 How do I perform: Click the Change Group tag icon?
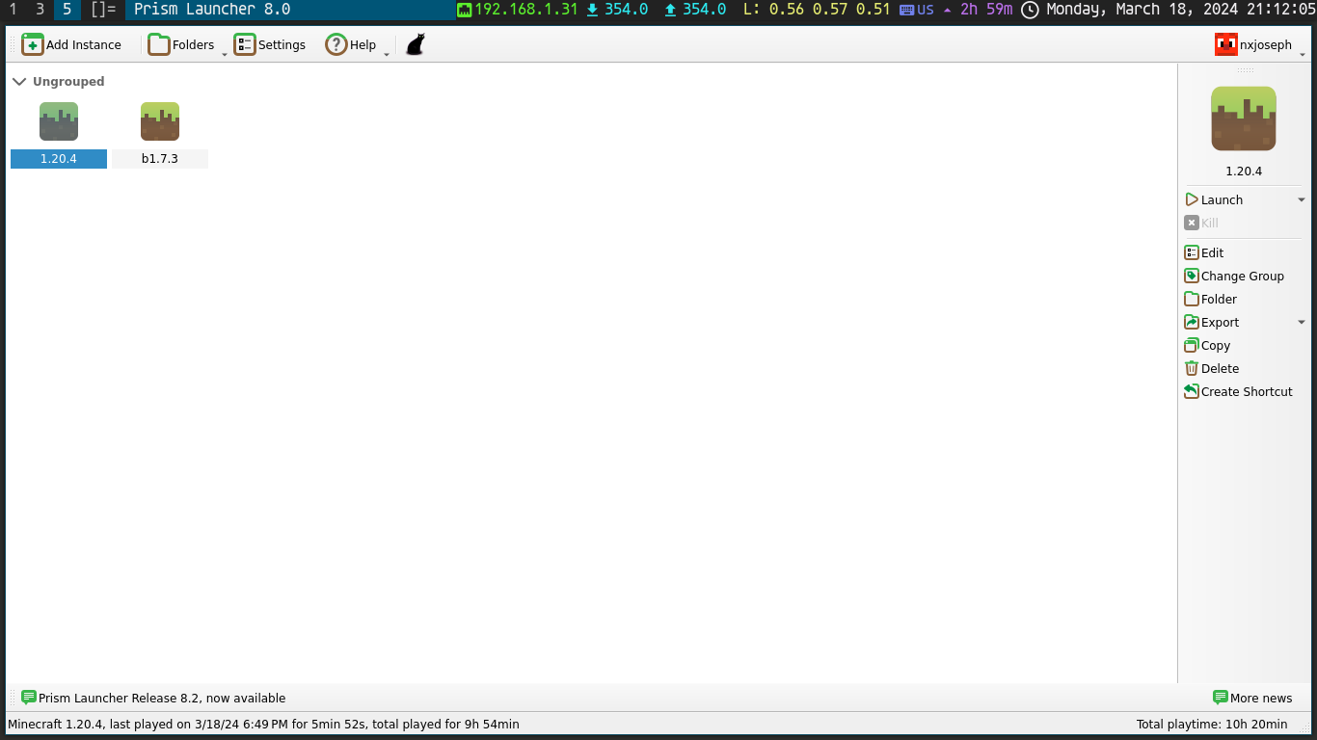click(1192, 277)
